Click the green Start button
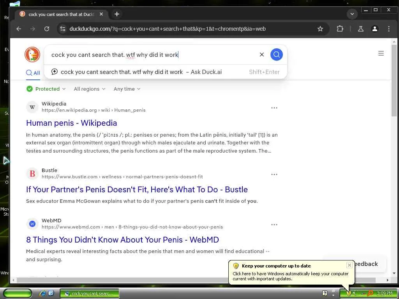Viewport: 399px width, 299px height. [18, 294]
